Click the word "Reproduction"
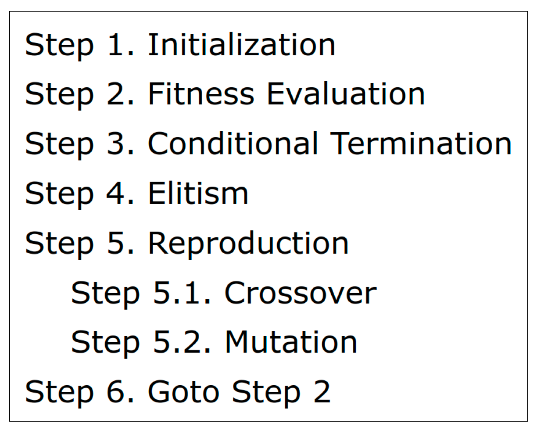Screen dimensions: 537x437 coord(248,243)
